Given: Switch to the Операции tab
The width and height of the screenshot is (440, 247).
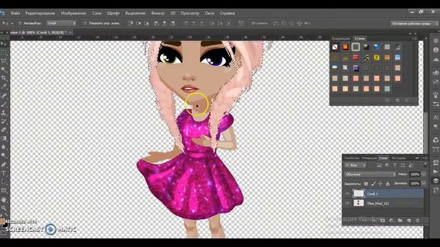Looking at the screenshot, I should (369, 158).
